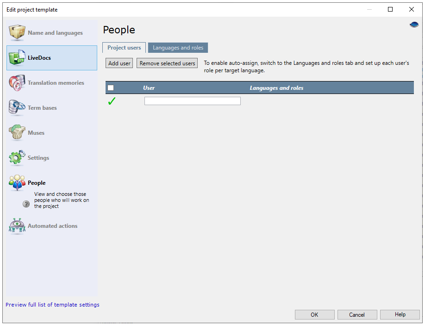Toggle the select-all users checkbox
The height and width of the screenshot is (326, 425).
[111, 87]
